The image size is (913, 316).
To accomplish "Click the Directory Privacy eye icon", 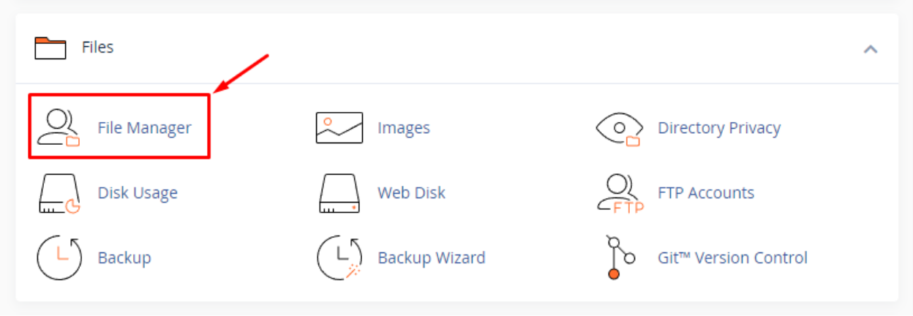I will click(x=619, y=128).
